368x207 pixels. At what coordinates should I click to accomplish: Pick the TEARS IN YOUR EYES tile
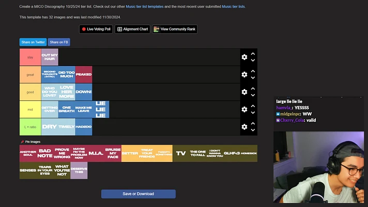[45, 170]
